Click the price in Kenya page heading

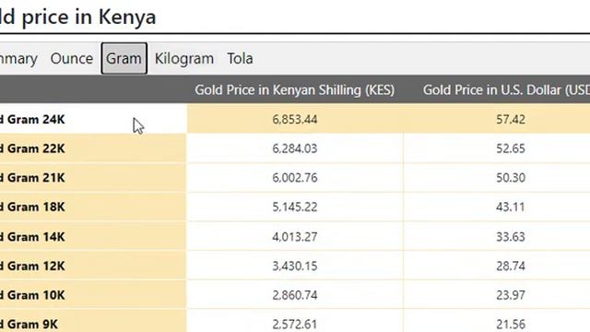pyautogui.click(x=77, y=18)
